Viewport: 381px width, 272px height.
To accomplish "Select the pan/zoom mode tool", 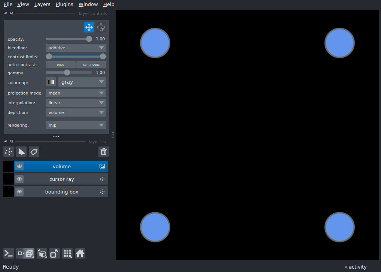I will click(x=89, y=27).
